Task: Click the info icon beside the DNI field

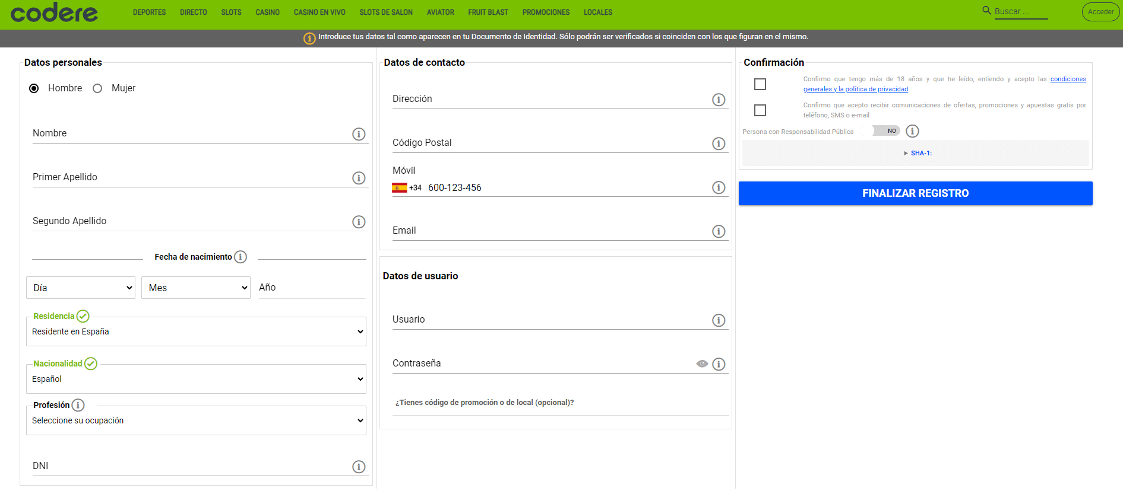Action: click(x=359, y=467)
